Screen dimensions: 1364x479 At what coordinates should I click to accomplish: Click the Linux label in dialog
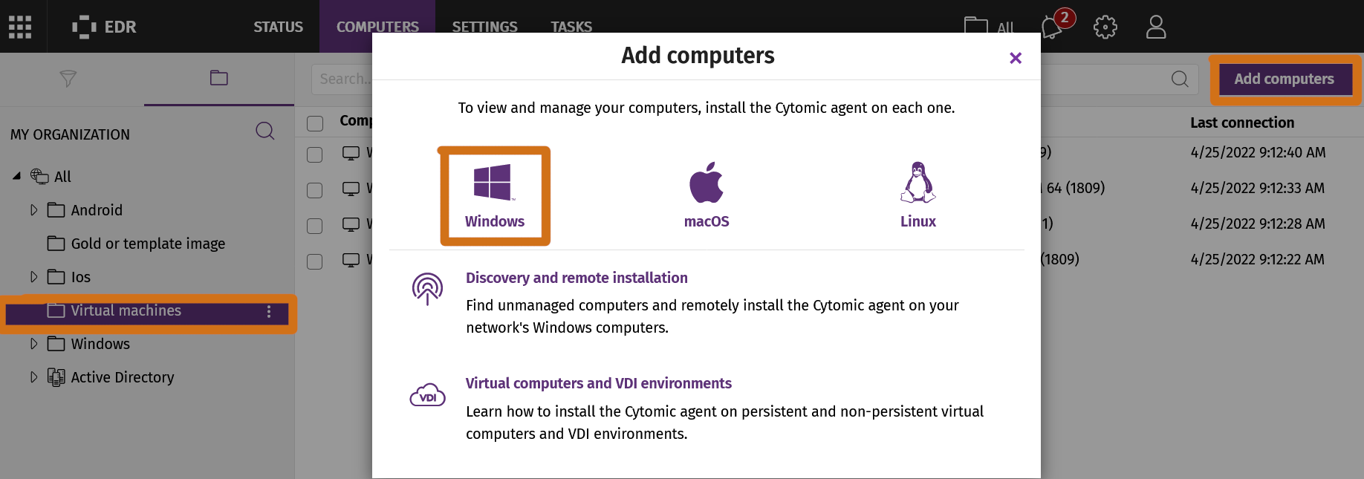[918, 221]
